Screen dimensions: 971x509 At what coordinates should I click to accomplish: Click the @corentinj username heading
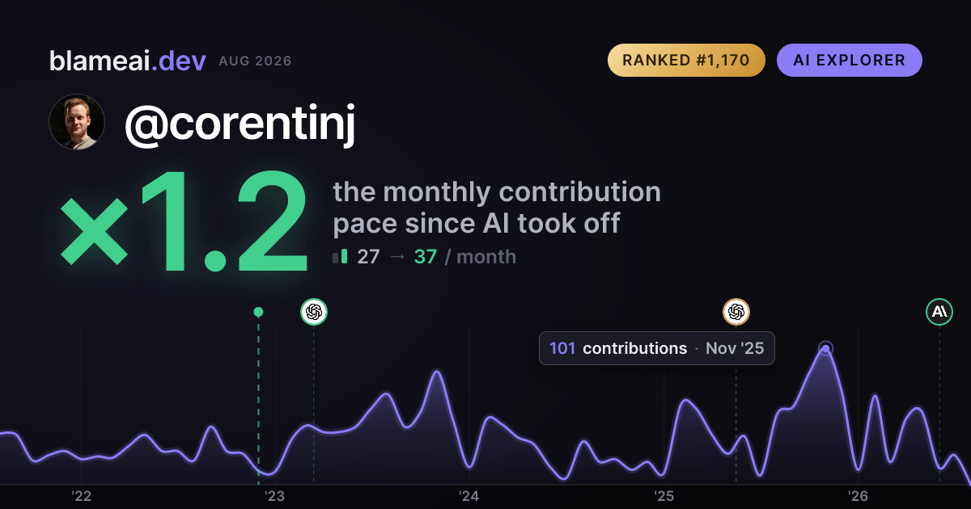pyautogui.click(x=240, y=124)
